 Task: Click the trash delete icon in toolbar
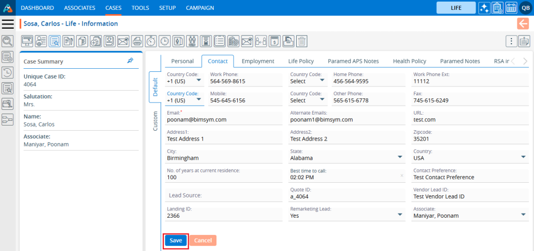(301, 41)
